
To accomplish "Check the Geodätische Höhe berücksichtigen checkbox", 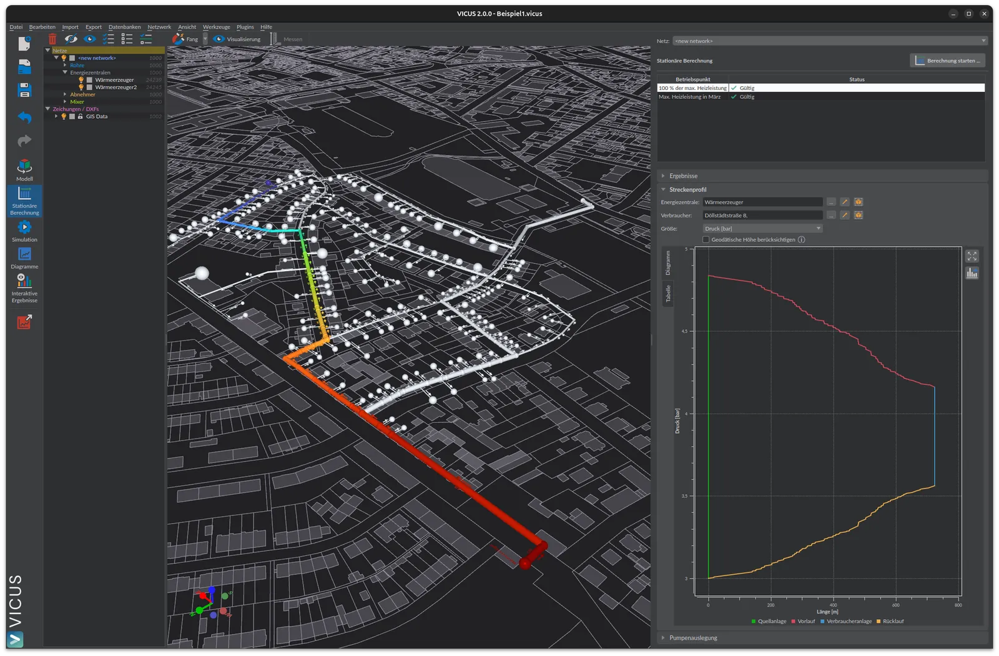I will point(706,239).
